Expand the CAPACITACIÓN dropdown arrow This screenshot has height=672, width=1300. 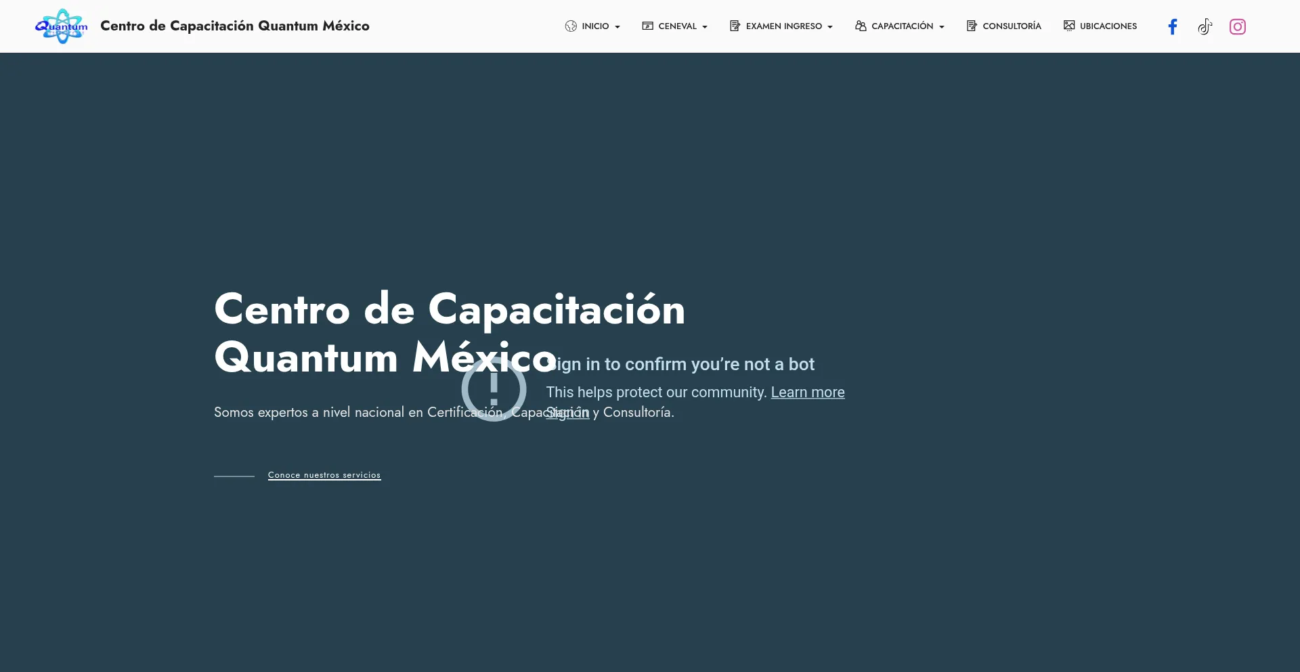[x=942, y=27]
